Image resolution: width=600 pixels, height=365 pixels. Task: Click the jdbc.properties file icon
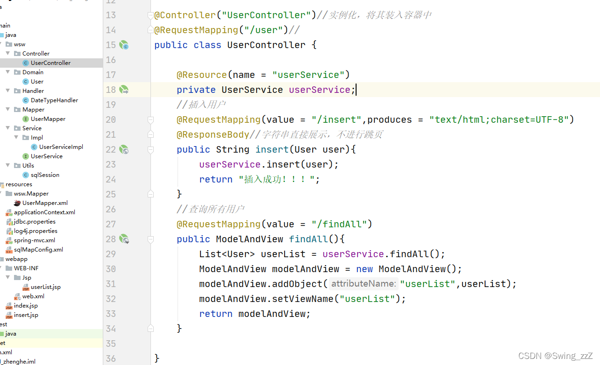(x=9, y=222)
